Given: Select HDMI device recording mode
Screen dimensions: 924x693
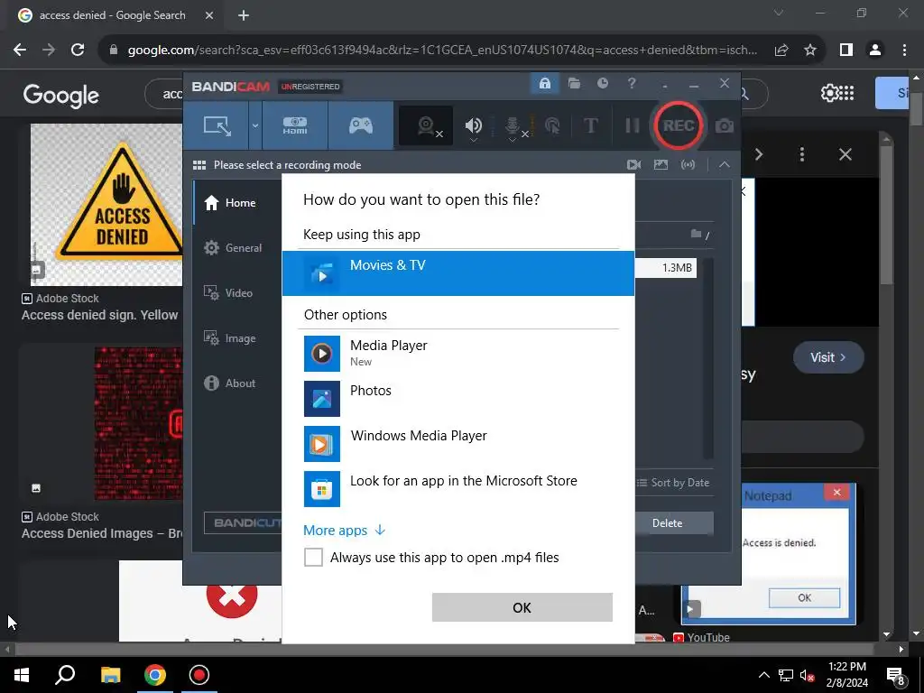Looking at the screenshot, I should point(295,125).
